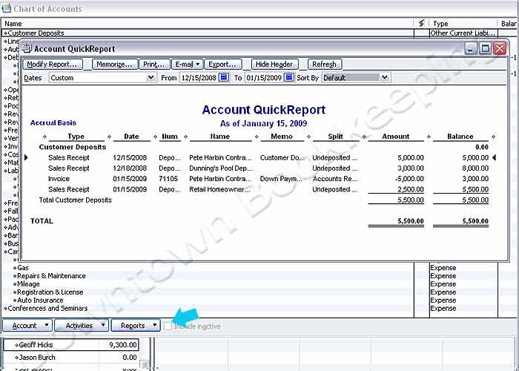519x371 pixels.
Task: Close the Account QuickReport window
Action: [x=500, y=49]
